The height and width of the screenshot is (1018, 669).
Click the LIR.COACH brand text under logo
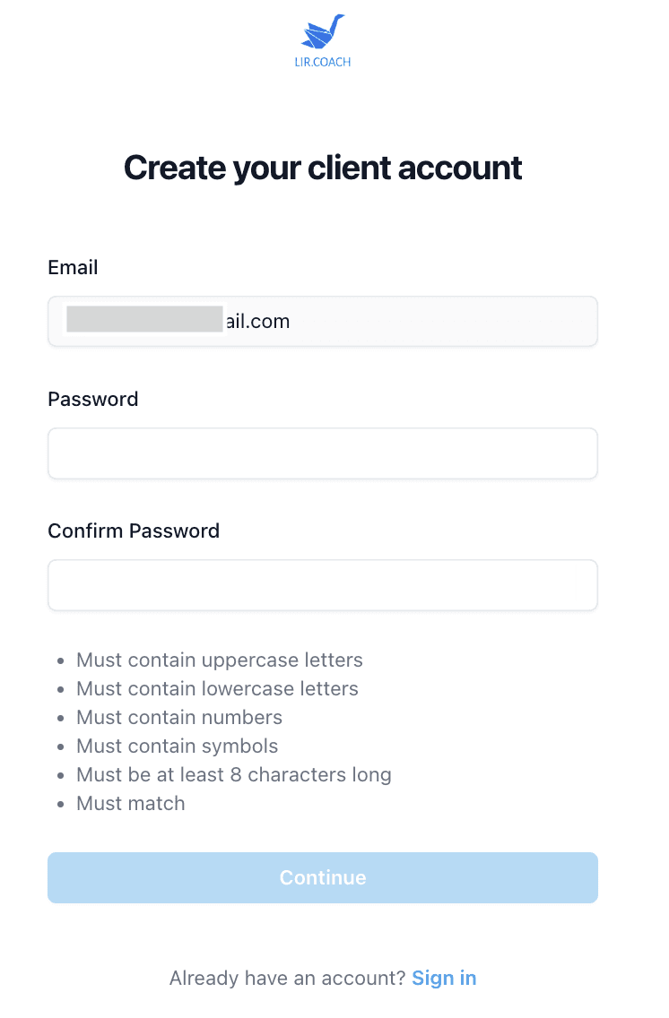(x=322, y=62)
